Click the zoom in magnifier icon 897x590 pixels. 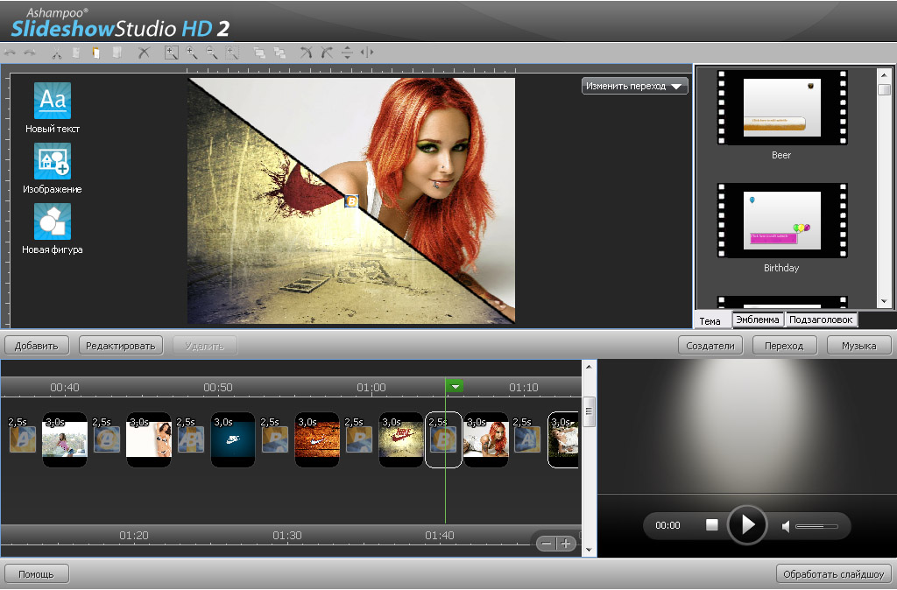192,53
